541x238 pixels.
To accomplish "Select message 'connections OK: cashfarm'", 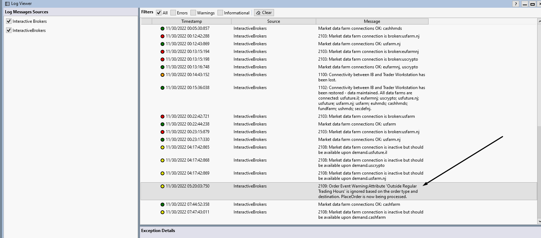I will pos(359,204).
